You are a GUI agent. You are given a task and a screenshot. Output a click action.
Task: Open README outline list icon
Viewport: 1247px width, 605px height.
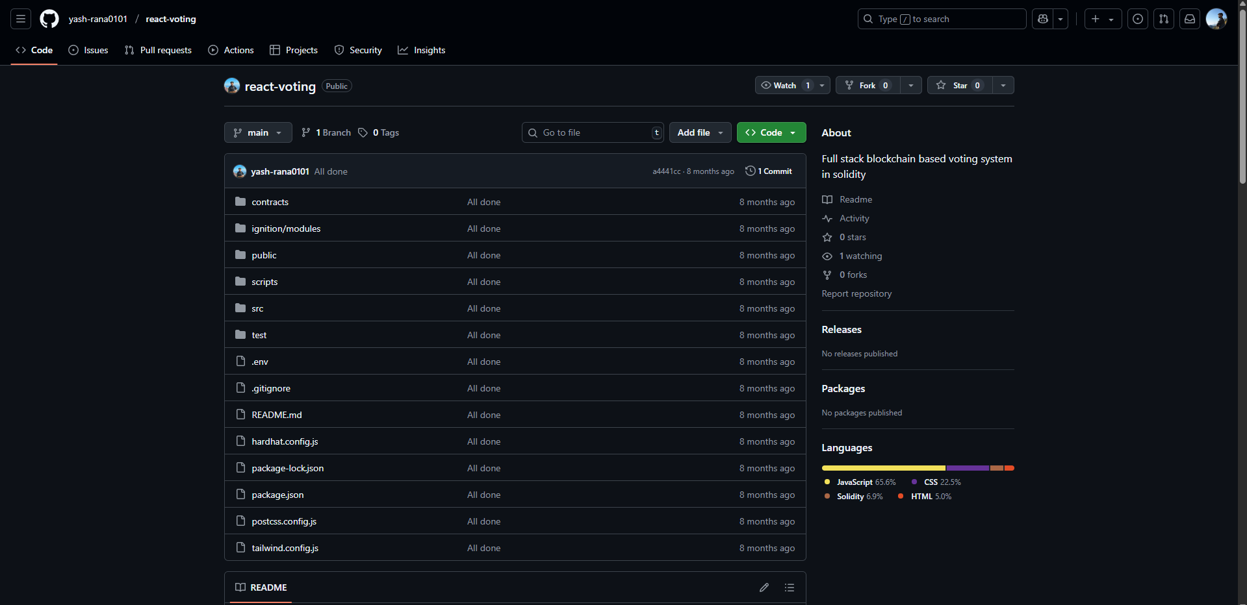(x=790, y=587)
